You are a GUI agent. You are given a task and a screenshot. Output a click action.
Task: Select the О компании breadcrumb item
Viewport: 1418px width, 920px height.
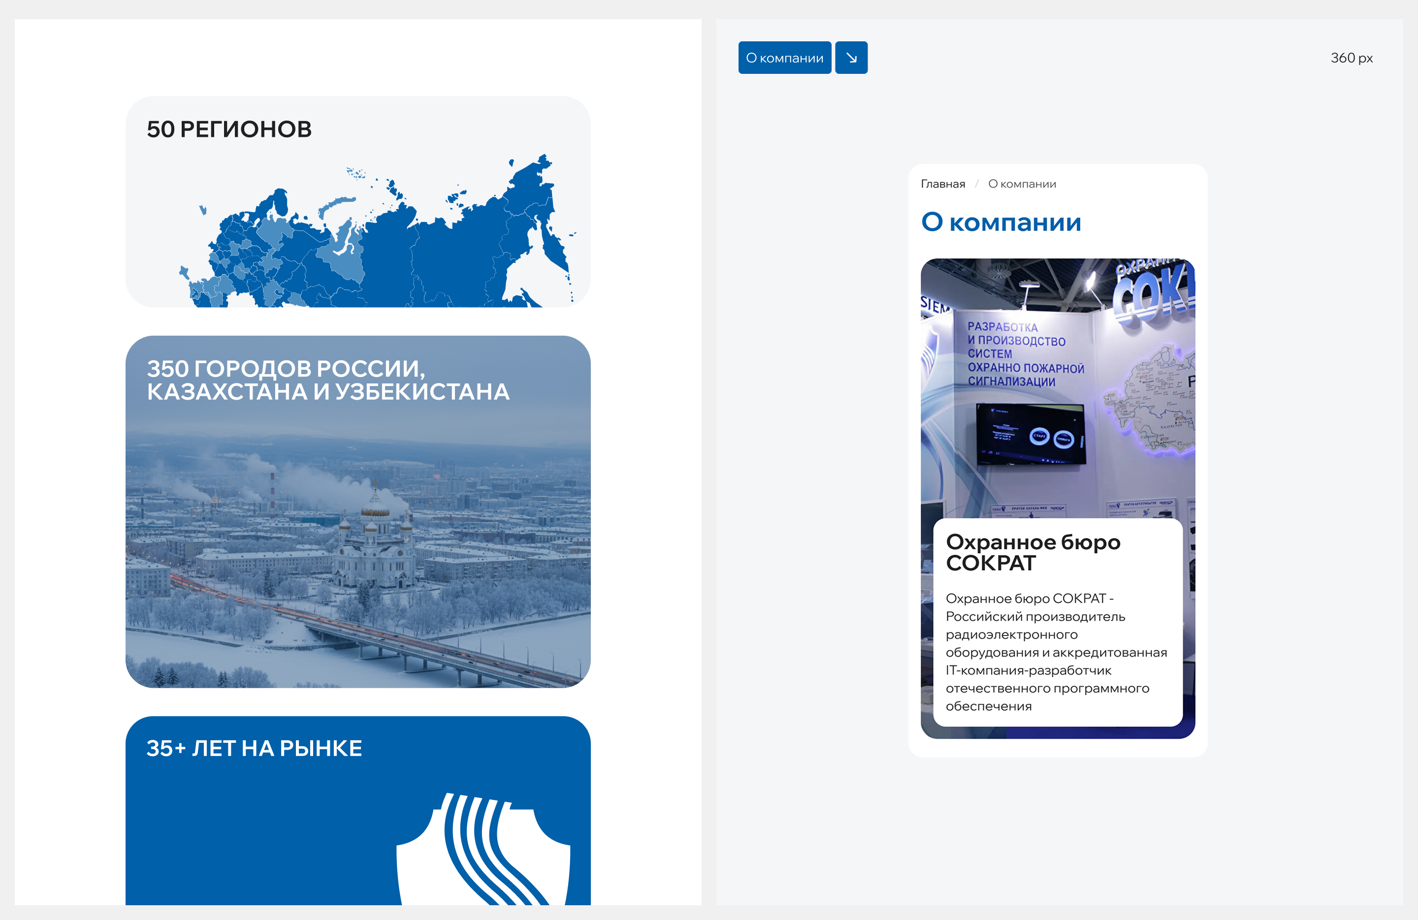[1022, 184]
